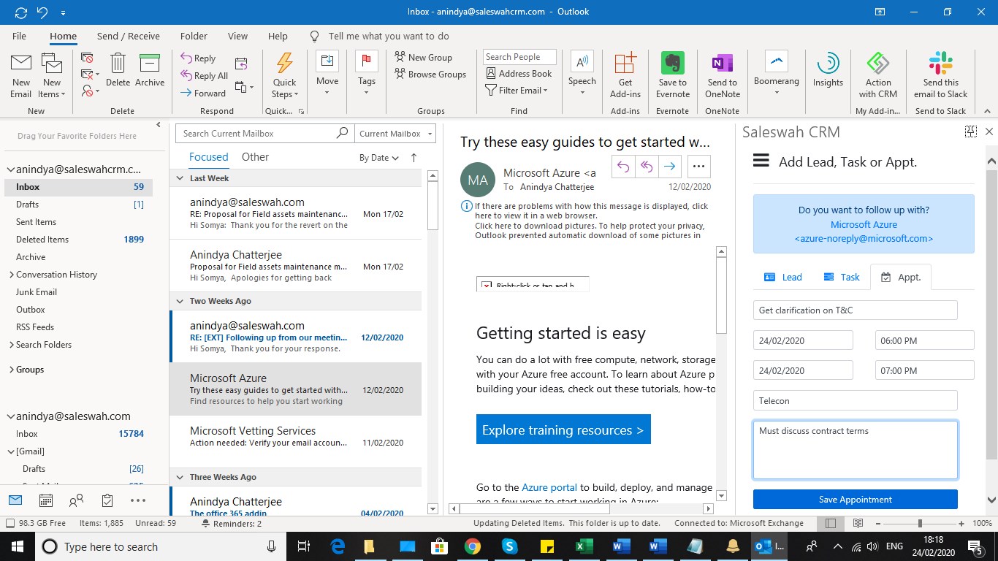This screenshot has height=561, width=998.
Task: Save message to Evernote
Action: point(673,75)
